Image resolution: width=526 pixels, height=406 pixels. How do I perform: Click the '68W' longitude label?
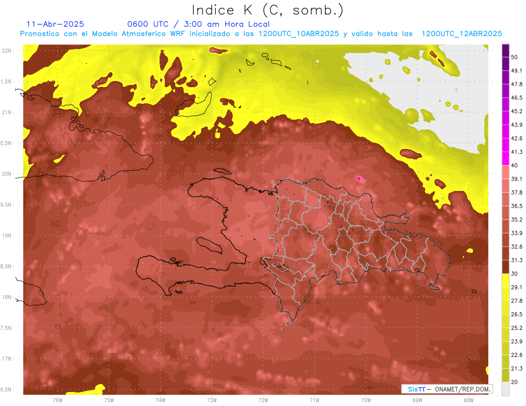click(x=469, y=400)
